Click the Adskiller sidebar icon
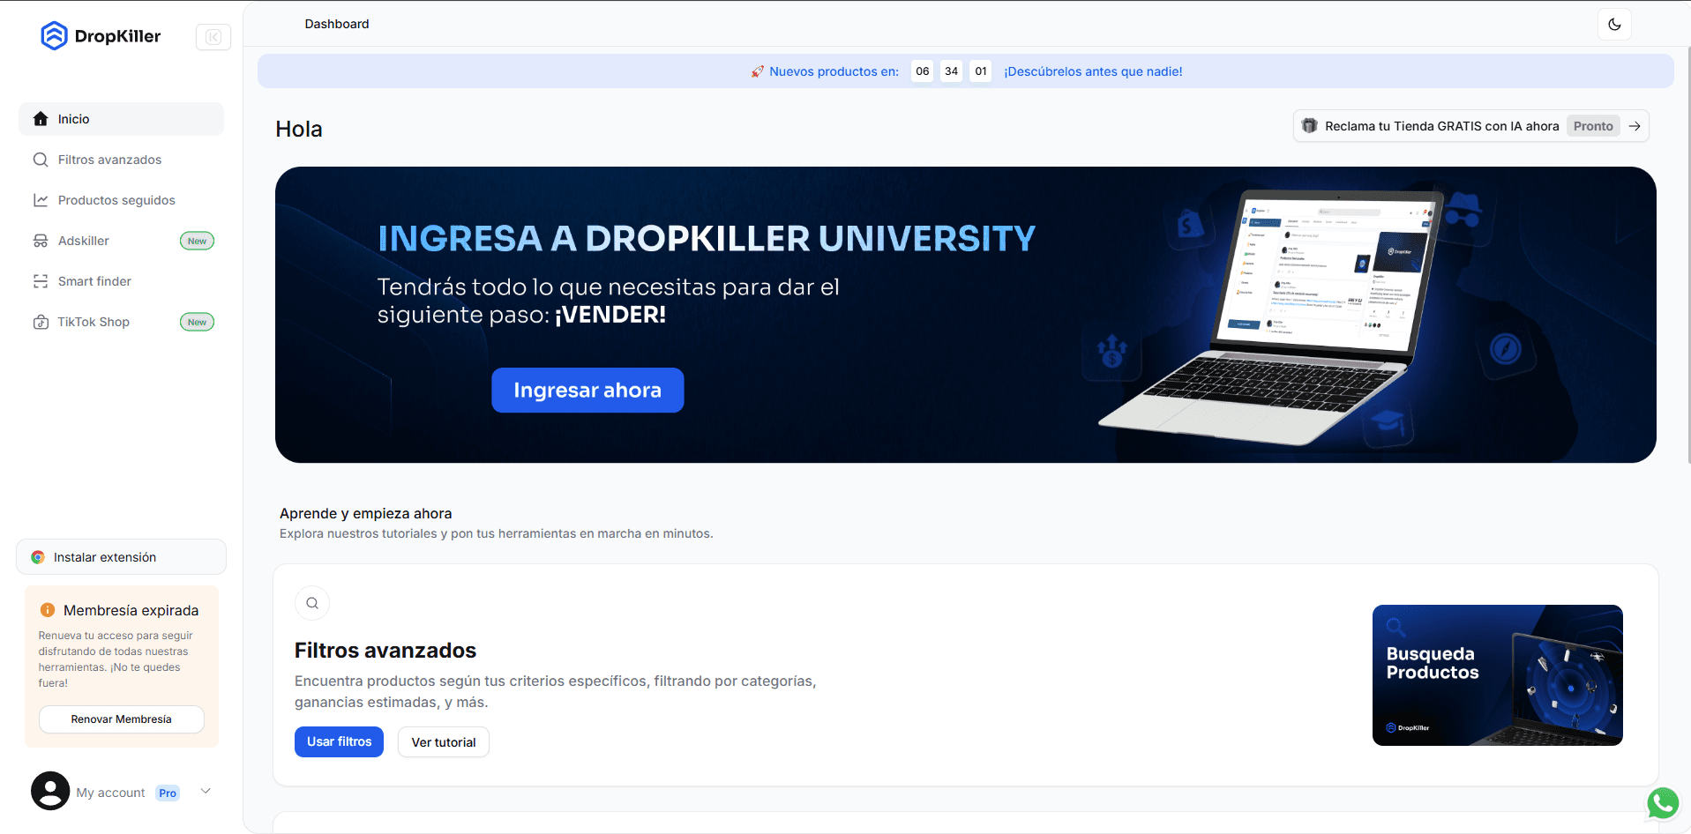Viewport: 1691px width, 834px height. tap(41, 241)
